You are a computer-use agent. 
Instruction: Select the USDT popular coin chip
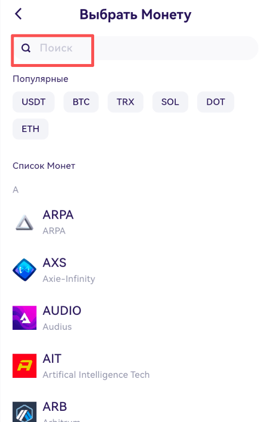33,102
